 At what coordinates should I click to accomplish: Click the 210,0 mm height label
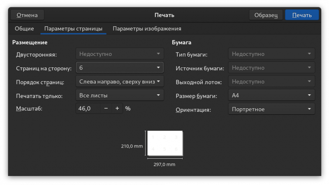(x=132, y=146)
